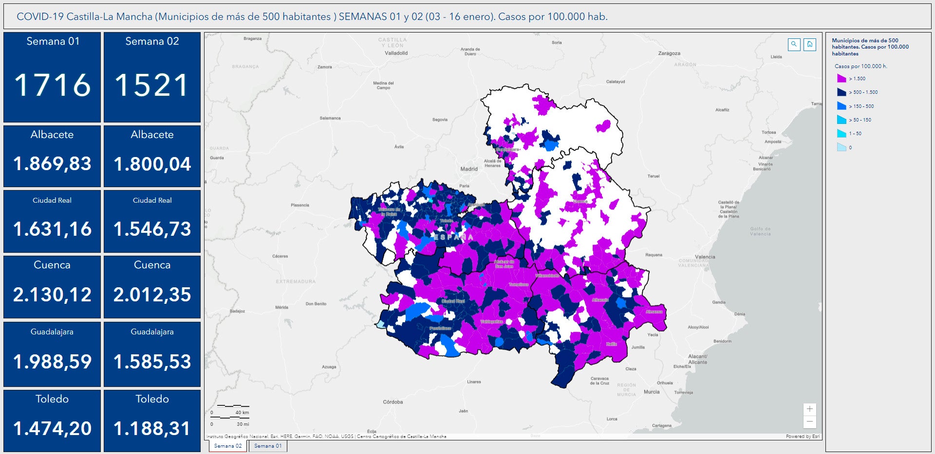Image resolution: width=935 pixels, height=454 pixels.
Task: Click the legend title Municipios de más de 500
Action: 870,47
